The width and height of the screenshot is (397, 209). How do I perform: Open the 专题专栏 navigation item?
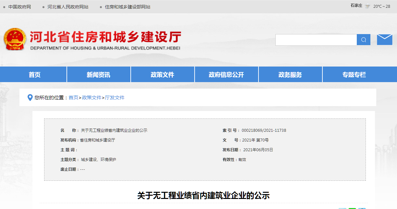[x=354, y=75]
